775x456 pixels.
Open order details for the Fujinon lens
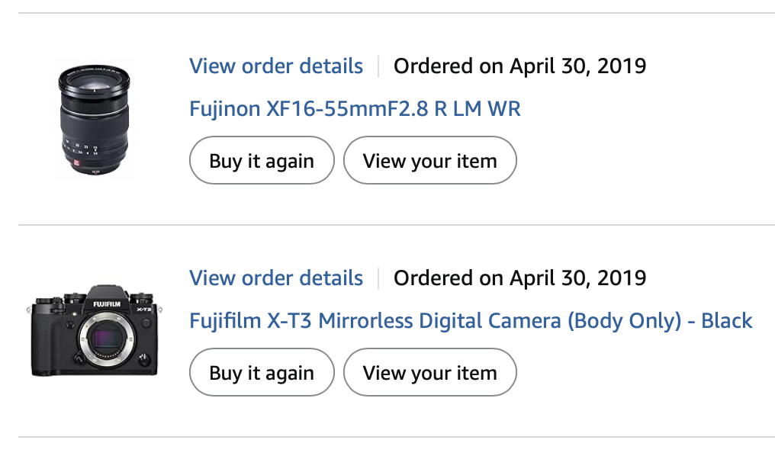pyautogui.click(x=276, y=66)
